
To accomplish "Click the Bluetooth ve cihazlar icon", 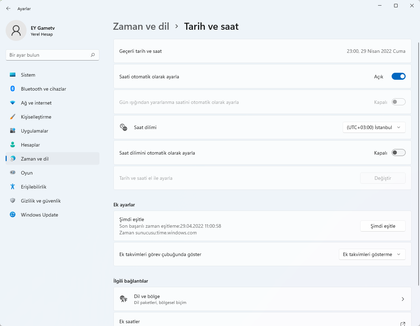I will [13, 89].
